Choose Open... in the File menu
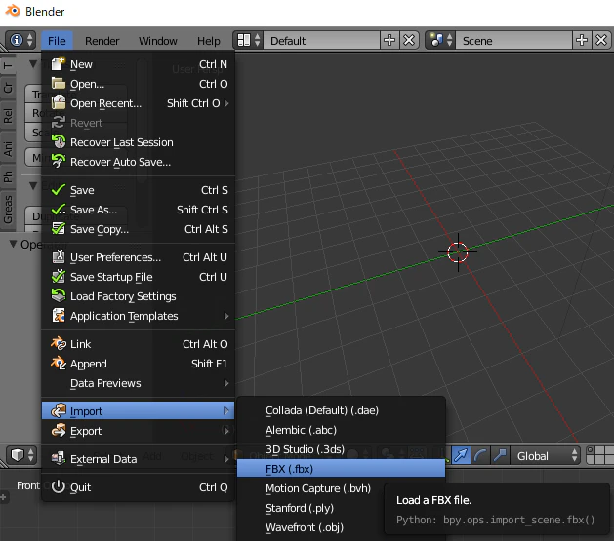The height and width of the screenshot is (541, 614). pyautogui.click(x=139, y=84)
